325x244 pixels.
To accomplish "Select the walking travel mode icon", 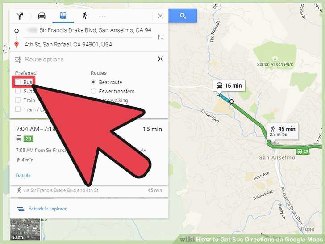I will (84, 16).
